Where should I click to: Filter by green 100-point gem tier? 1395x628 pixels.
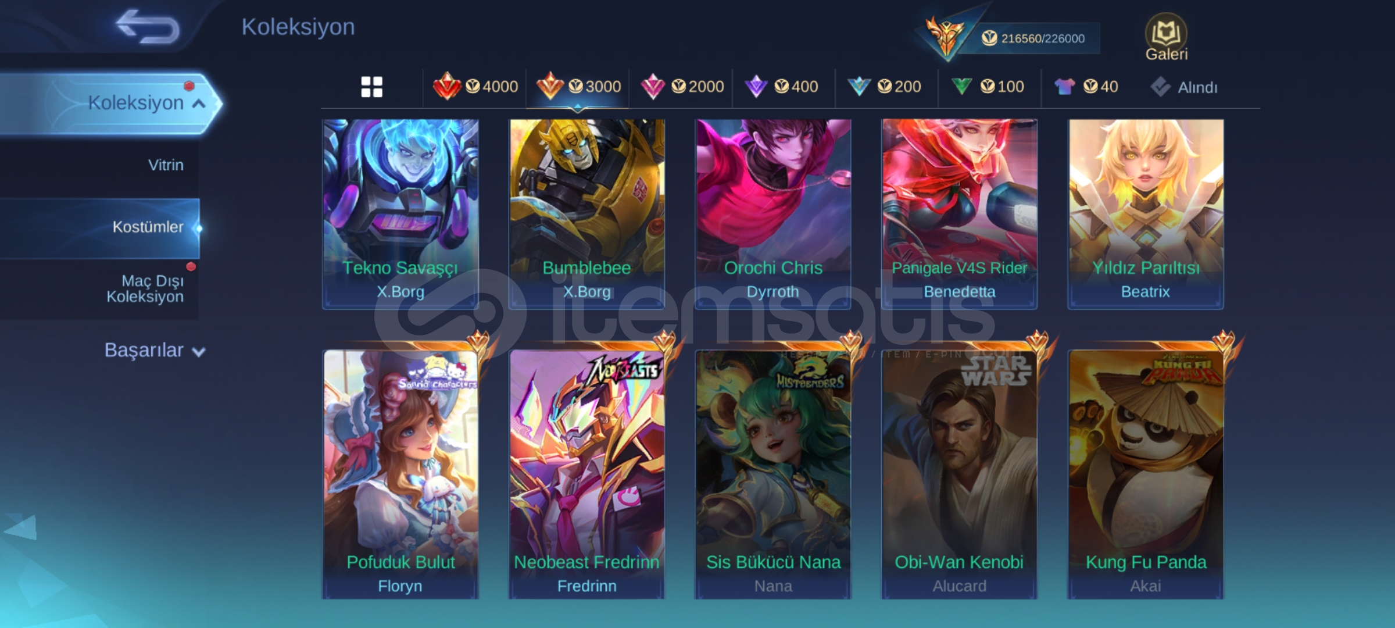988,87
